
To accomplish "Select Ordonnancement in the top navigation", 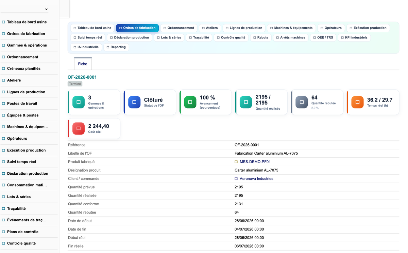I will click(178, 28).
